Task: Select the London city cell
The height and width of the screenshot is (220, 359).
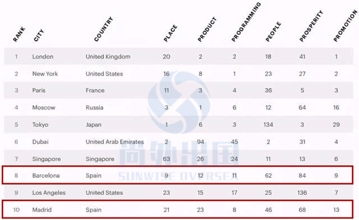Action: pyautogui.click(x=43, y=57)
